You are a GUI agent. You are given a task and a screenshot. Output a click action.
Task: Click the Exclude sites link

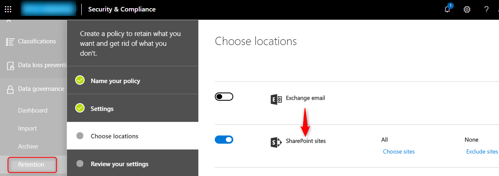pyautogui.click(x=482, y=152)
